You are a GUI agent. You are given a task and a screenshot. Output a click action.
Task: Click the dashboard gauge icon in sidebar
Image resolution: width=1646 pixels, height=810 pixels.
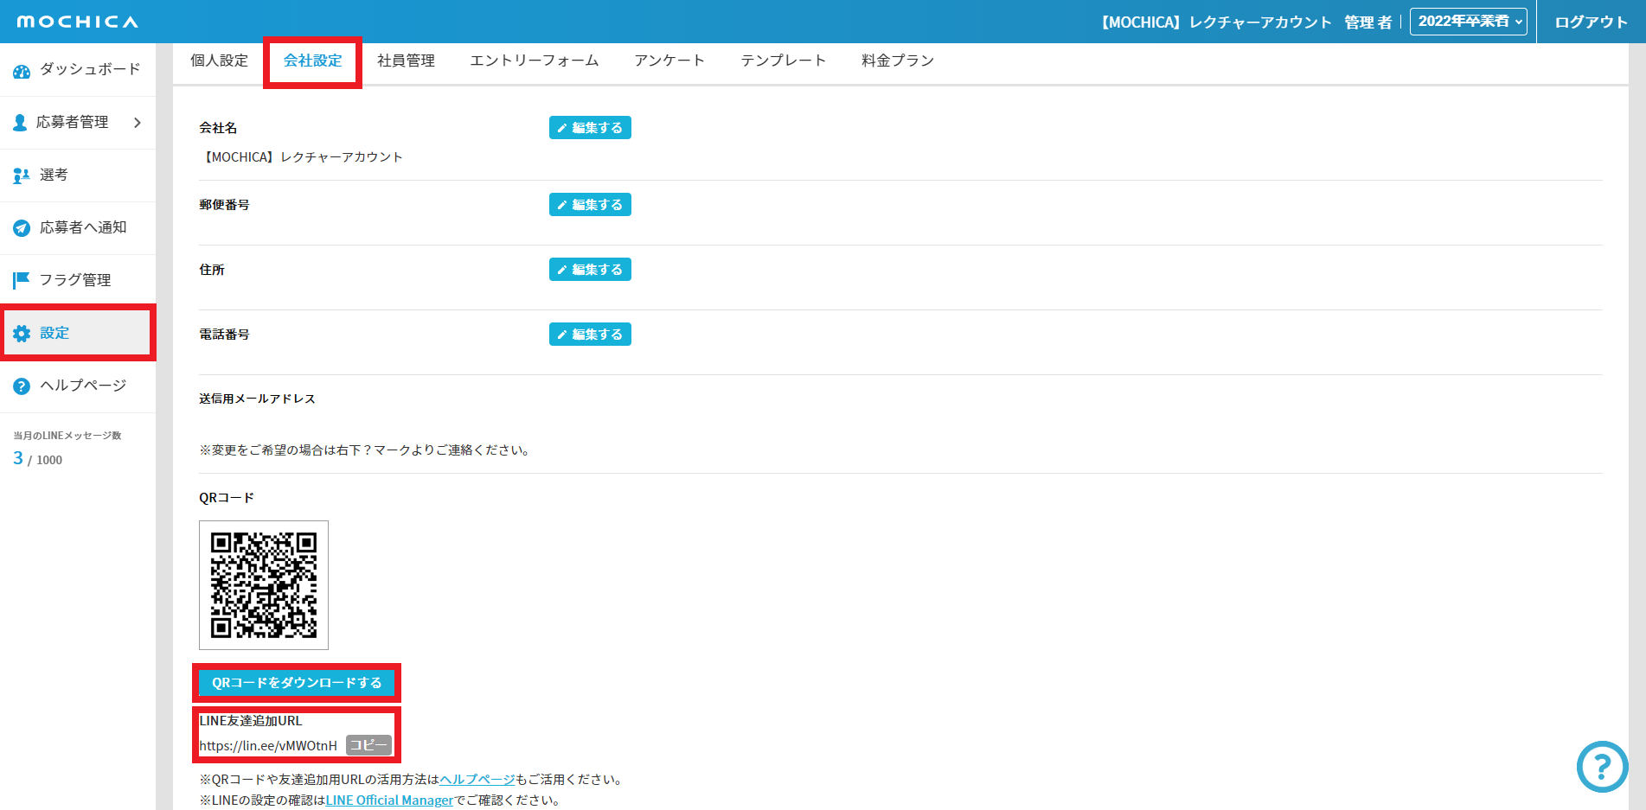coord(22,71)
